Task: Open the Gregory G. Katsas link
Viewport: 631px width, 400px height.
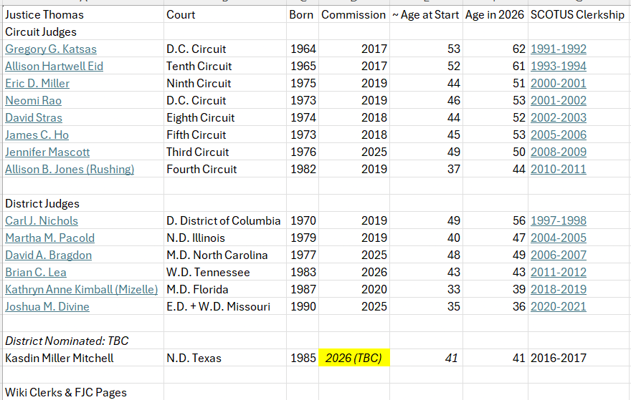Action: pyautogui.click(x=51, y=49)
